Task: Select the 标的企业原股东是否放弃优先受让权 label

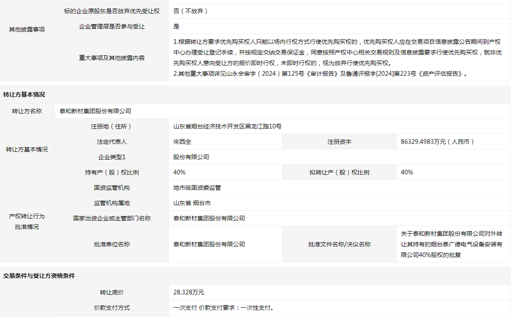Action: tap(112, 11)
